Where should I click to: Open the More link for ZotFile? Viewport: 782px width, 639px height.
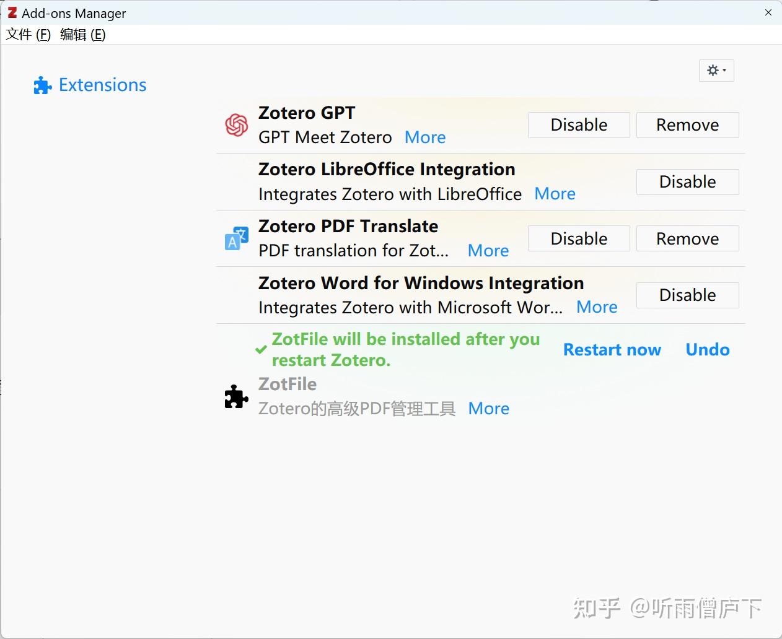pyautogui.click(x=488, y=408)
